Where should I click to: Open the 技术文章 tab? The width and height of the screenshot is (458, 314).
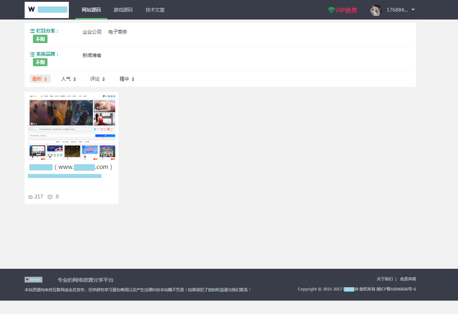point(155,10)
